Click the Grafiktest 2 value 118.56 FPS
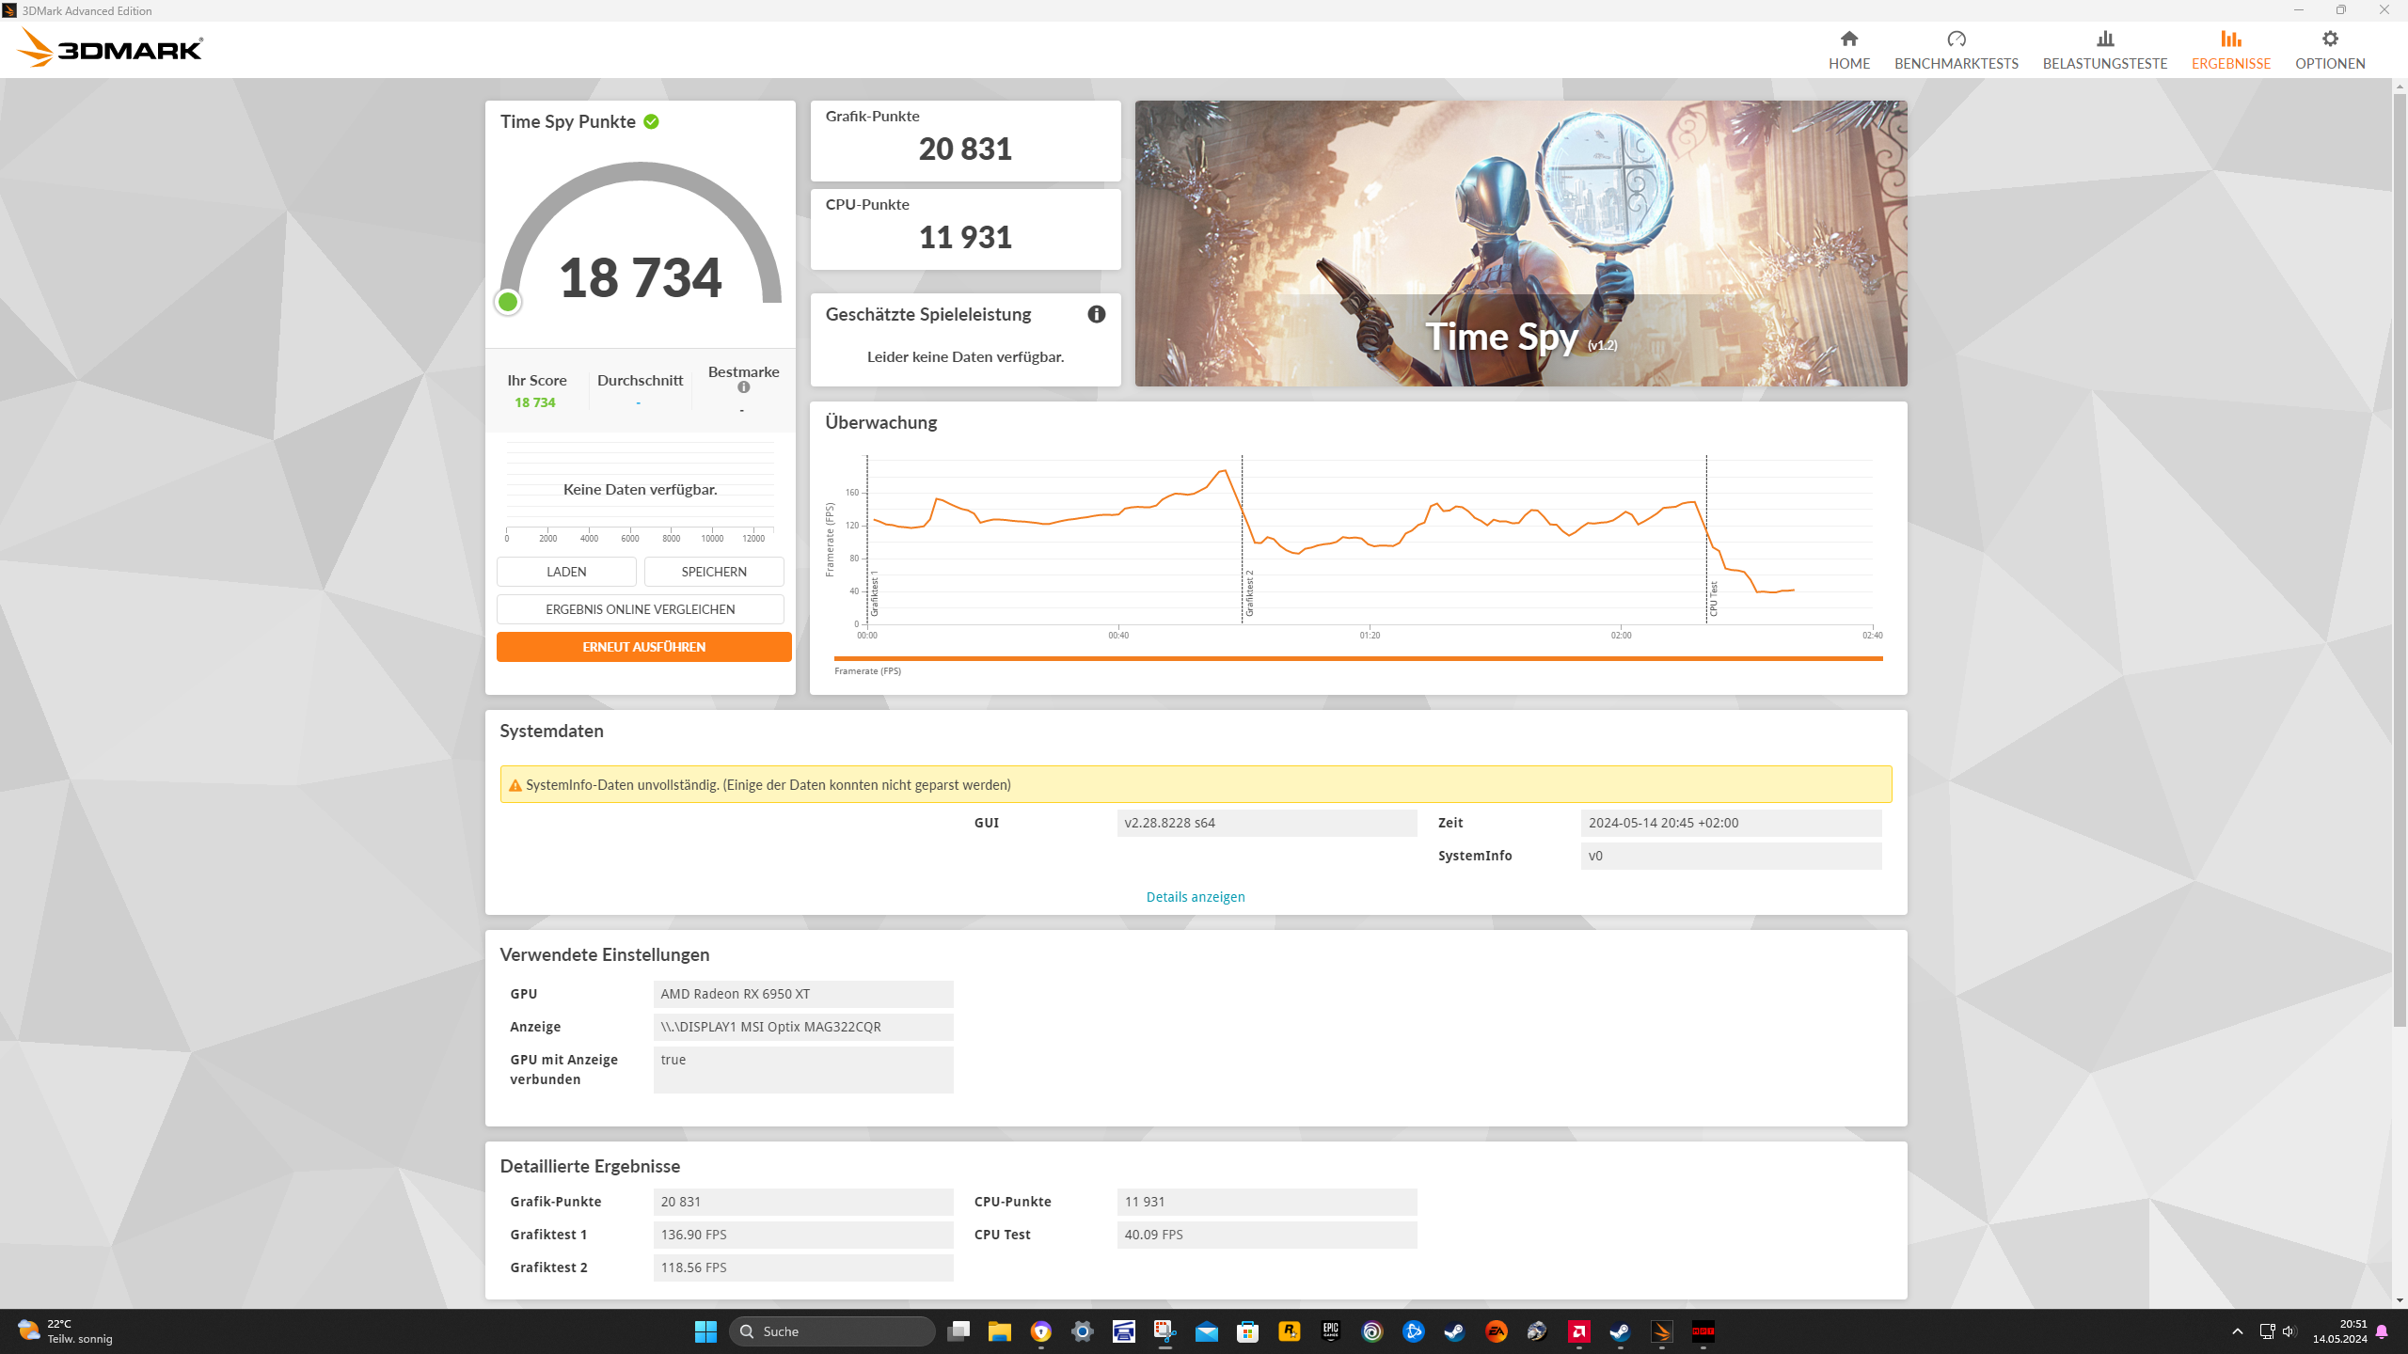The width and height of the screenshot is (2408, 1354). point(803,1267)
